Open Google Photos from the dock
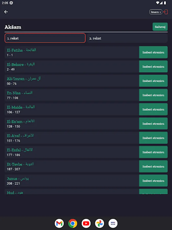This screenshot has height=230, width=172. coord(100,223)
